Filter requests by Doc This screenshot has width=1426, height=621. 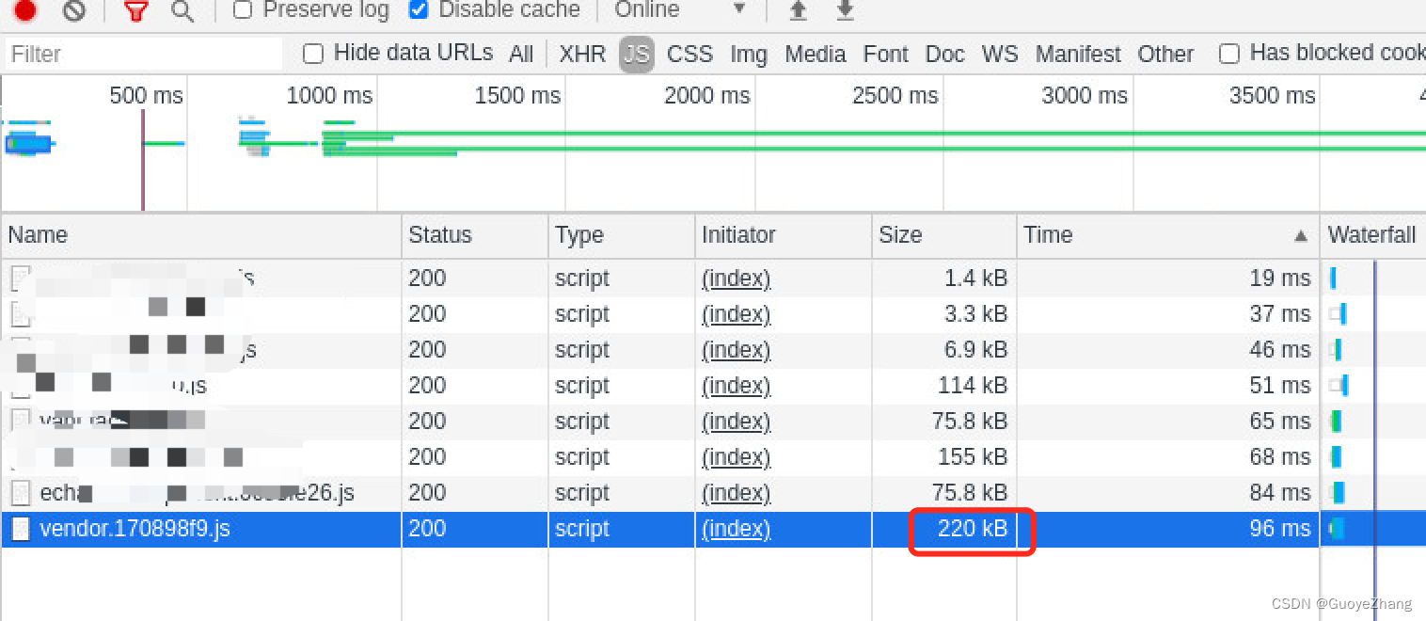944,55
